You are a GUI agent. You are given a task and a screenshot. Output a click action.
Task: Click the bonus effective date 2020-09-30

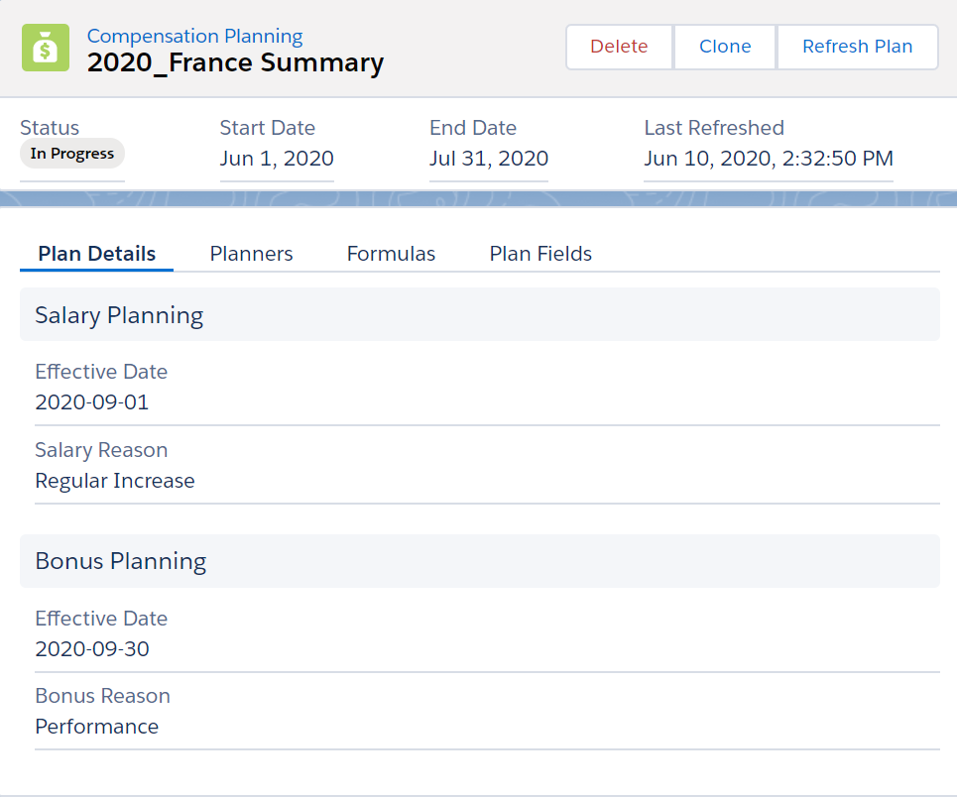(92, 649)
